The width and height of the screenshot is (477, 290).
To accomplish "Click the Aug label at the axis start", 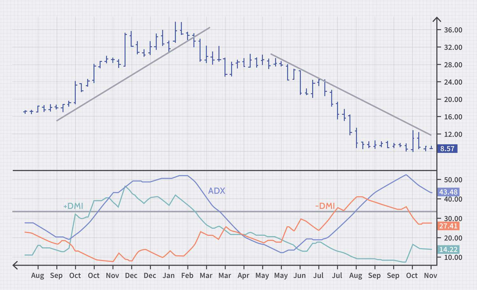I will pyautogui.click(x=38, y=276).
